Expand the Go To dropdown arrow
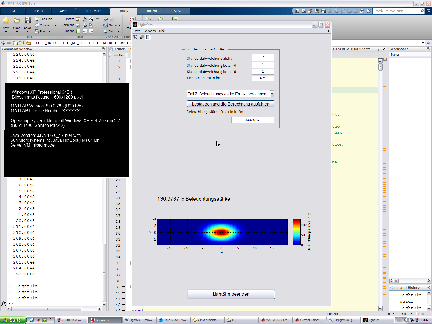Screen dimensions: 432x324 [x=119, y=25]
